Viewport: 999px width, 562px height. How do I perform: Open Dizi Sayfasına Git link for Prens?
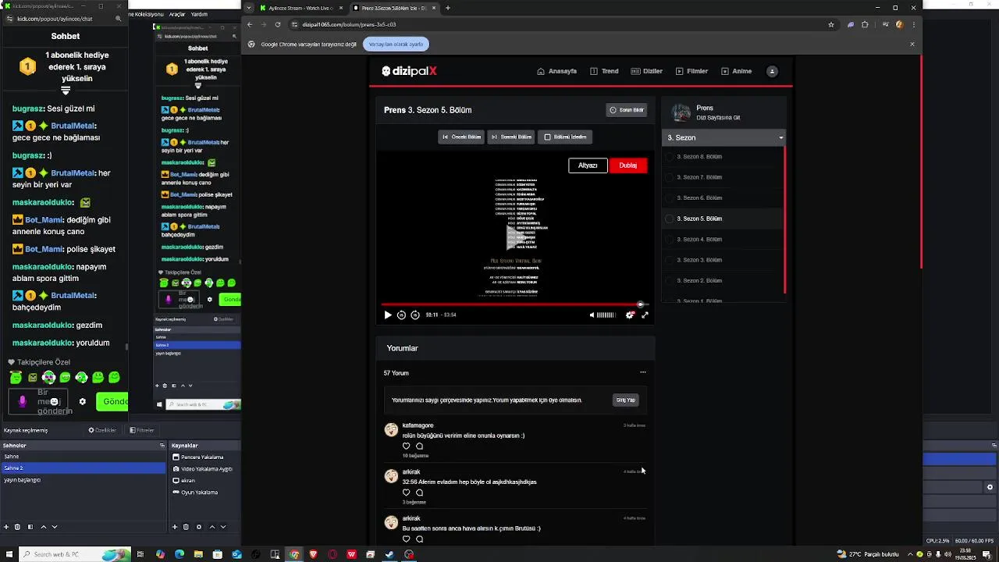pos(718,118)
